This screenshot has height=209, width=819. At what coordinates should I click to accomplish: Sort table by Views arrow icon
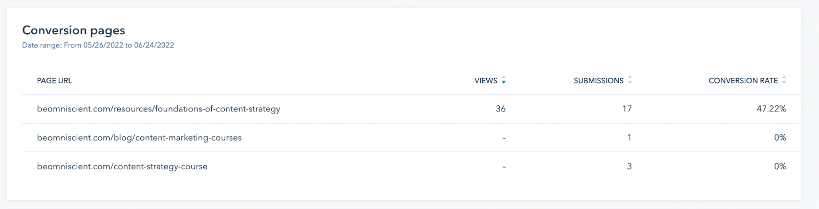(504, 80)
